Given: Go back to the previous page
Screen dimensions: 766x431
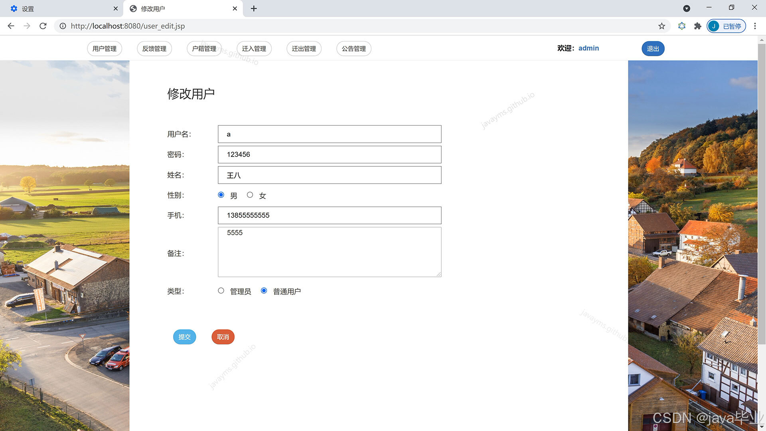Looking at the screenshot, I should [x=11, y=26].
